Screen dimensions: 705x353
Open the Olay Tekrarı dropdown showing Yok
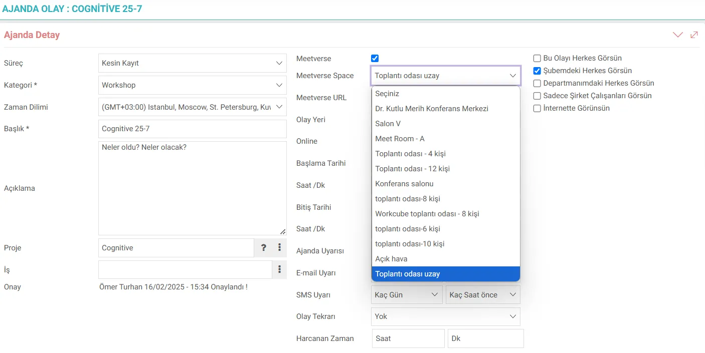point(446,316)
